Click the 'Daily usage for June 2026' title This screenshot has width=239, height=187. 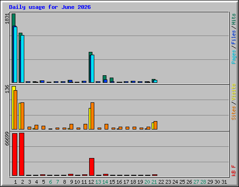[50, 7]
